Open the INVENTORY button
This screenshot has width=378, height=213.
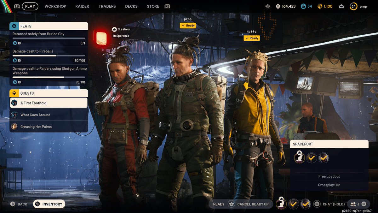[x=49, y=204]
